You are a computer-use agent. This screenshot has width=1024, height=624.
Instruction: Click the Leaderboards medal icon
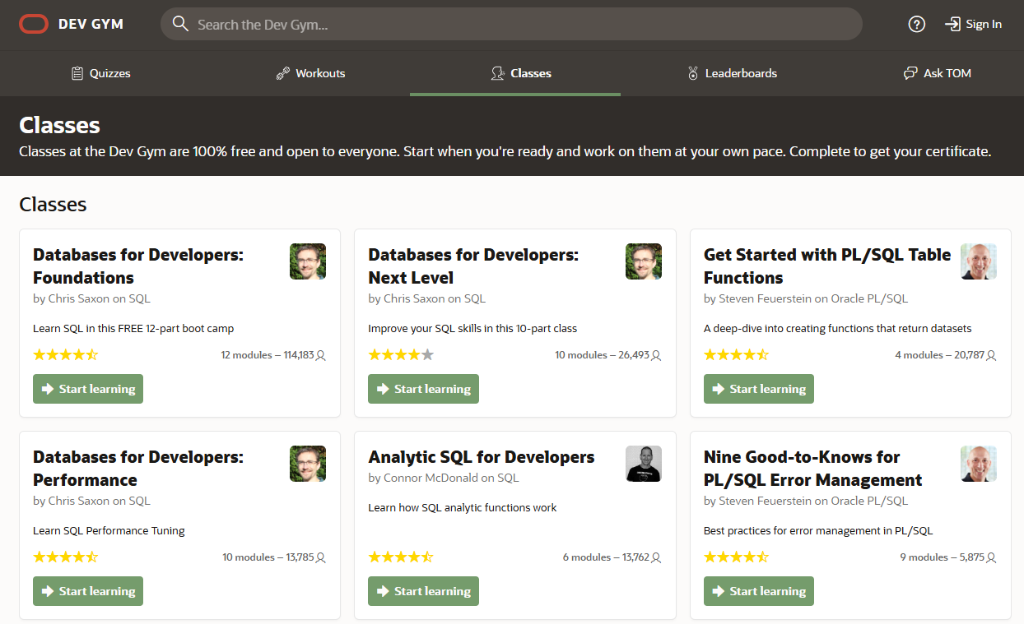click(692, 74)
